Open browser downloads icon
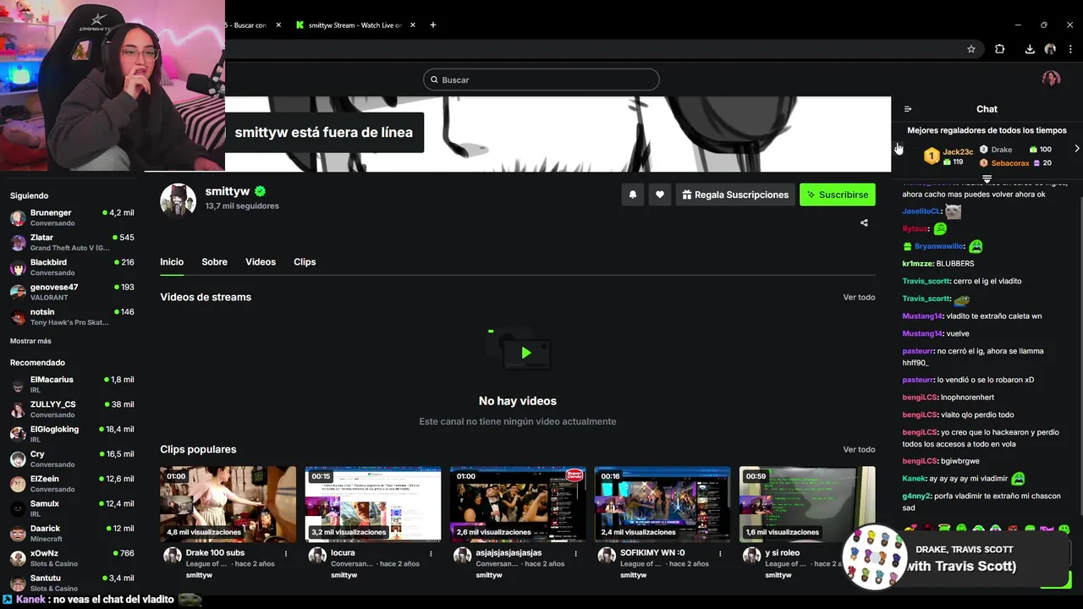 [x=1030, y=49]
